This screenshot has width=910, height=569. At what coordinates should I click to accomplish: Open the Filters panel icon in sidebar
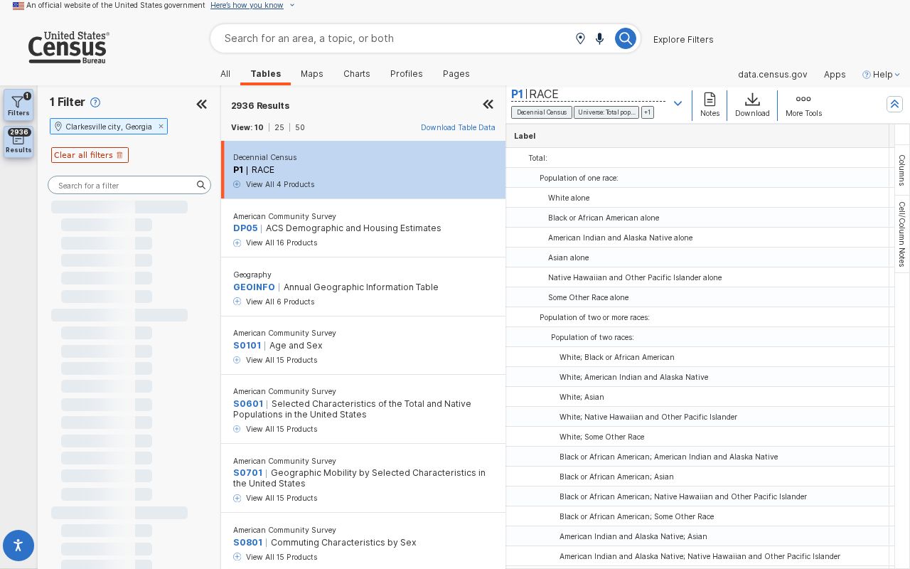coord(18,105)
